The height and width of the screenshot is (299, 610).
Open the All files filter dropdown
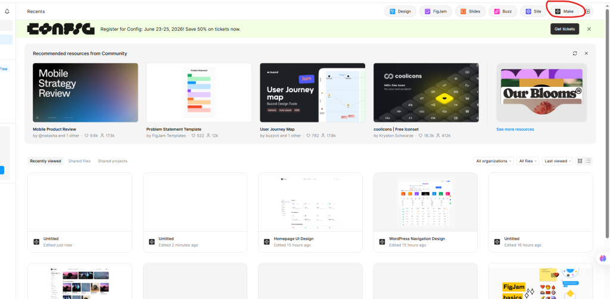[528, 161]
